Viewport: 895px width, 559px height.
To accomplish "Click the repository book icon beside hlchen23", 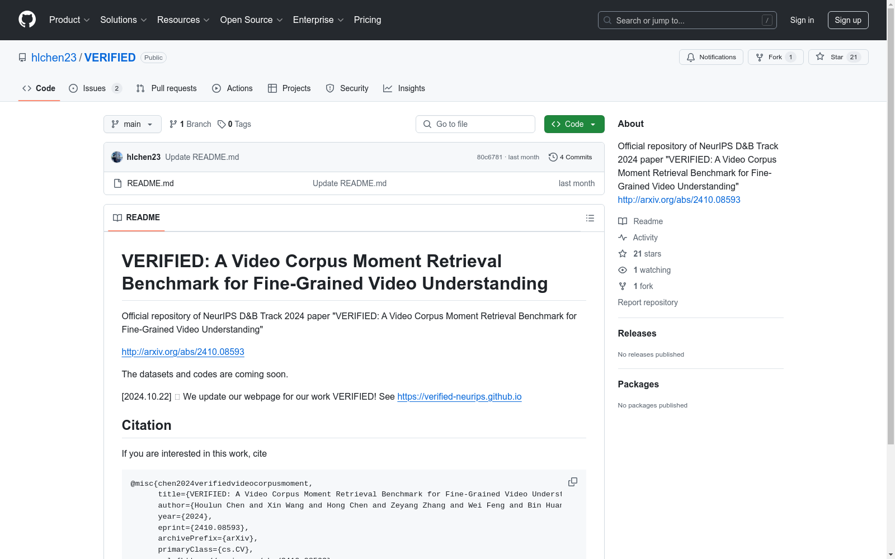I will [x=22, y=58].
